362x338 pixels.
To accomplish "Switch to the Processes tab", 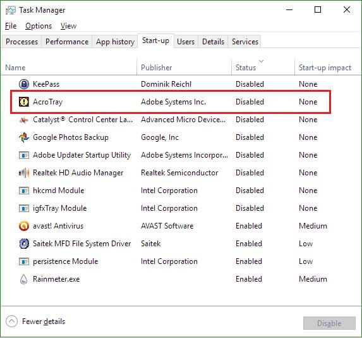I will coord(21,42).
